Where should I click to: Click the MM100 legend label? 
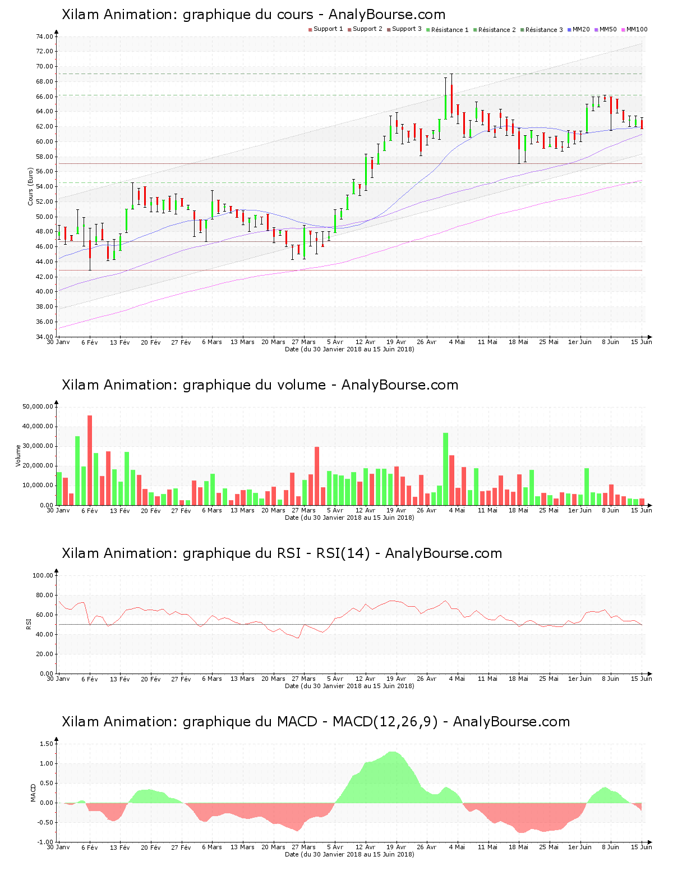tap(637, 29)
